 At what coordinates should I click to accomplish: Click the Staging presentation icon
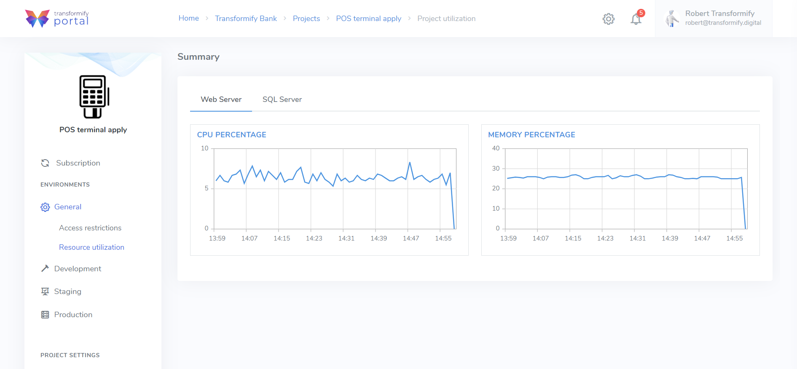45,291
